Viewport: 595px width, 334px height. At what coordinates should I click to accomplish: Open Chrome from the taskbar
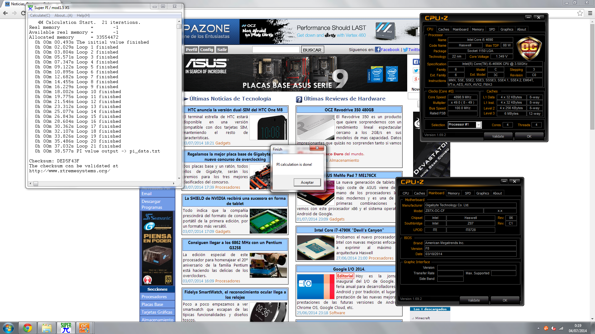(x=28, y=328)
